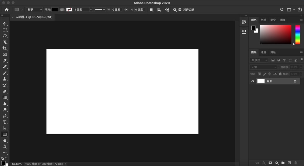
Task: Select the Hand tool
Action: (5, 141)
